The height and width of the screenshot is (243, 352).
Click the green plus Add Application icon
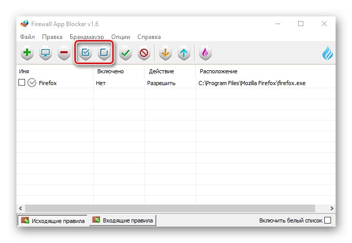point(27,53)
